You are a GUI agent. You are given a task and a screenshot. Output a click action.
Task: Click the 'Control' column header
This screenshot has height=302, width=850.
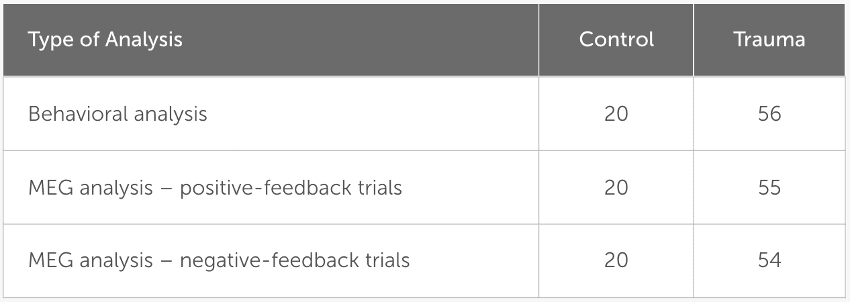click(x=616, y=40)
